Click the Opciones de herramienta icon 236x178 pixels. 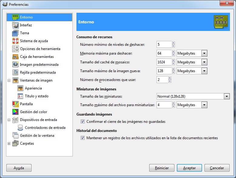tap(15, 49)
